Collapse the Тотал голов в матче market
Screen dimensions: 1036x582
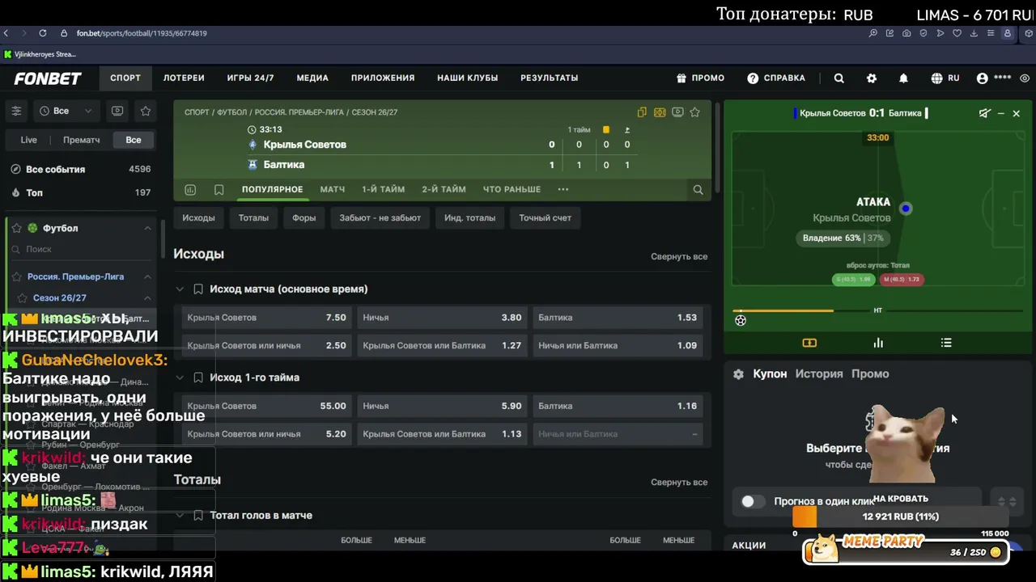tap(179, 516)
